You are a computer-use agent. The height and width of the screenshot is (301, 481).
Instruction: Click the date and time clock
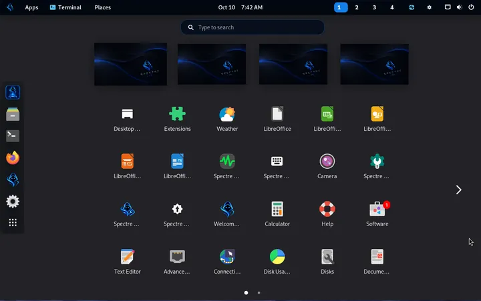tap(240, 7)
